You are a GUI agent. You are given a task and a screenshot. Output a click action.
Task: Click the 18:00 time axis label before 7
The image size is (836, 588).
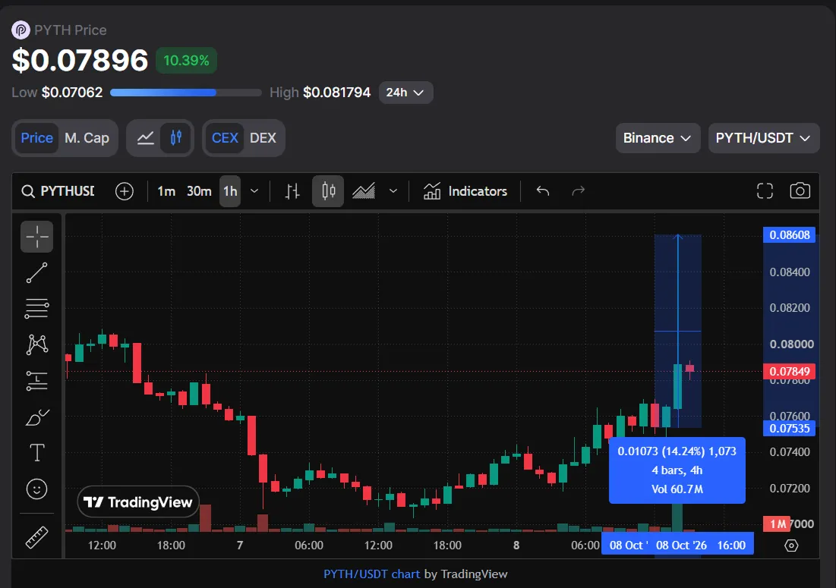click(171, 546)
